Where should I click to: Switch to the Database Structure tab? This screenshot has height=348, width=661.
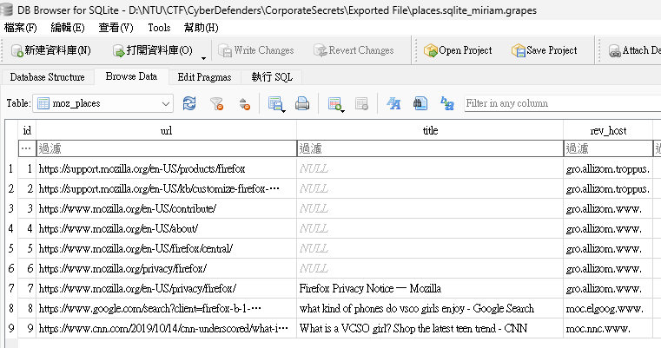coord(47,77)
